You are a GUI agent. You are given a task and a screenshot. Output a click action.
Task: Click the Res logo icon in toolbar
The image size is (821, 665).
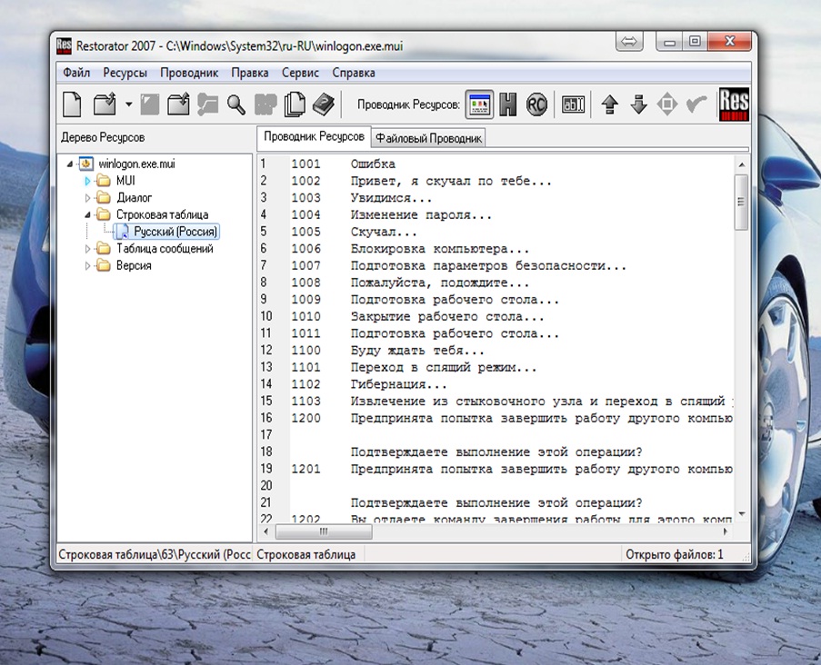coord(734,104)
